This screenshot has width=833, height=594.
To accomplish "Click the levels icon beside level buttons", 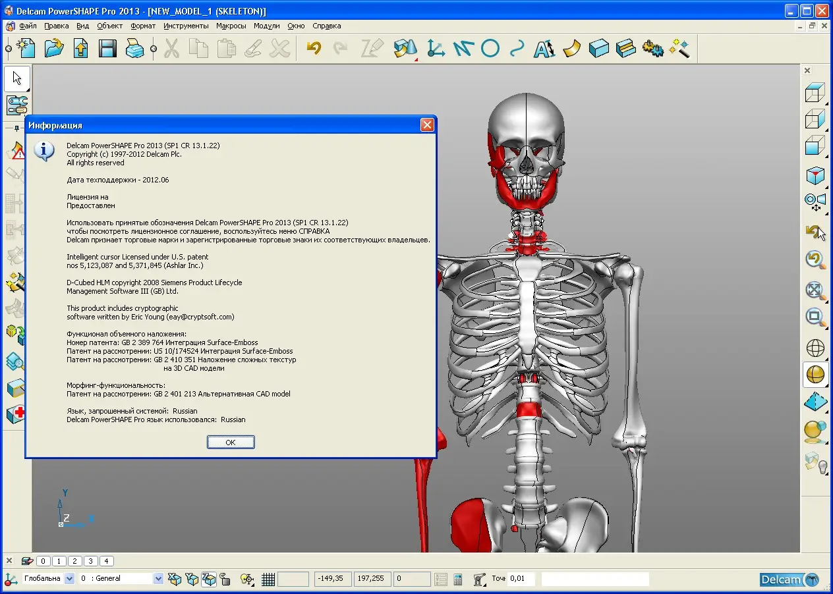I will [27, 561].
